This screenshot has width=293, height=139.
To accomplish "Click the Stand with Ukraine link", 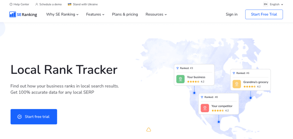I will click(x=85, y=4).
